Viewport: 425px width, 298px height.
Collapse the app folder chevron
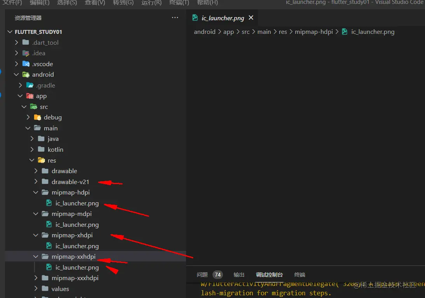(x=20, y=96)
